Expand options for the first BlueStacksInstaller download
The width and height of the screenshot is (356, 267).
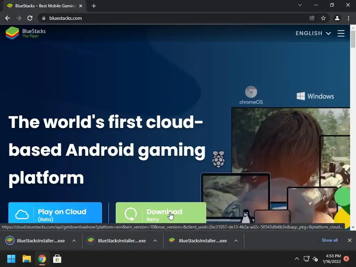(74, 241)
